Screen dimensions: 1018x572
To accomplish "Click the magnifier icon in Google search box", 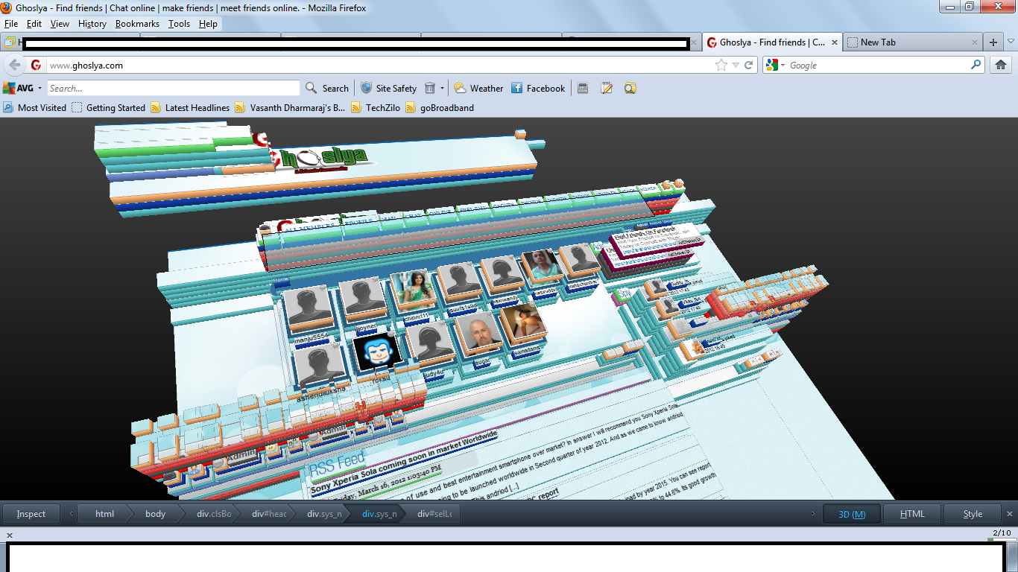I will pyautogui.click(x=976, y=66).
